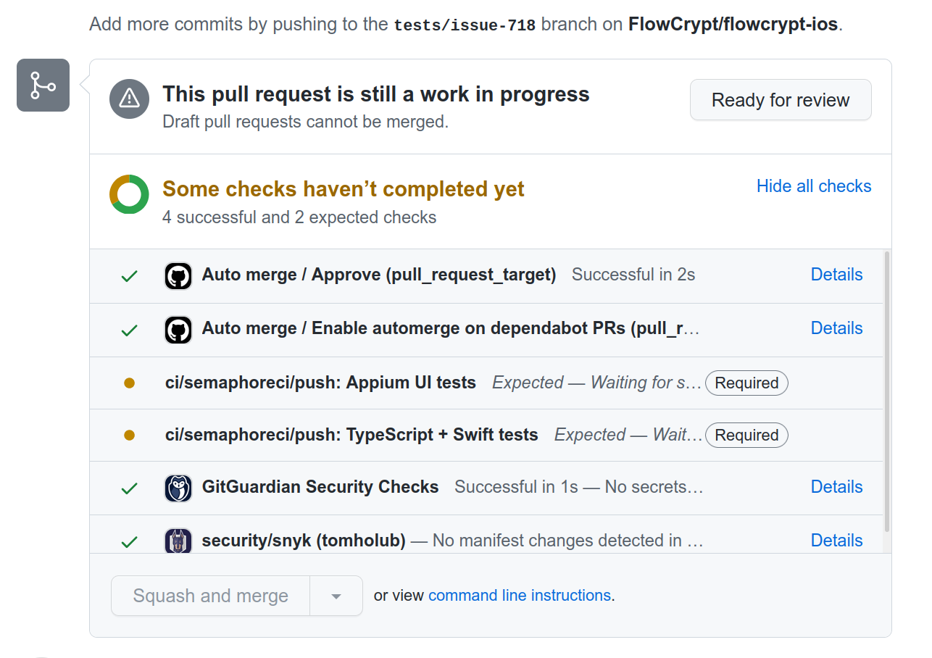Open Details for Auto merge Approve check
Screen dimensions: 932x658
point(836,275)
